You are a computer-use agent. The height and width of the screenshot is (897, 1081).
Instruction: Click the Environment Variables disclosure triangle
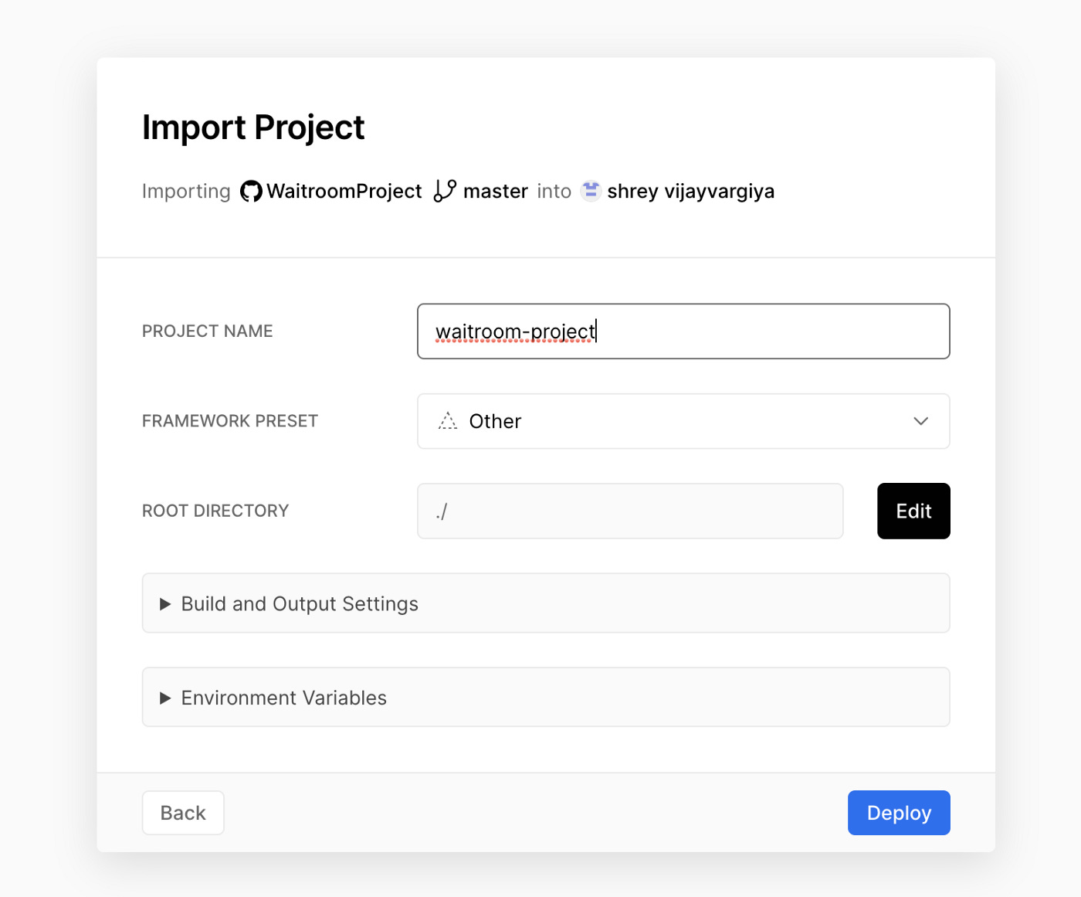[164, 698]
